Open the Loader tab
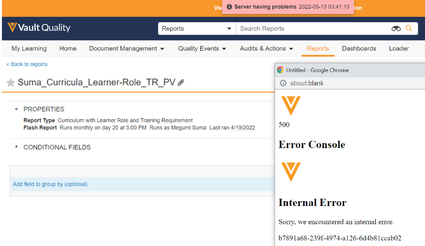This screenshot has width=425, height=246. [x=398, y=49]
